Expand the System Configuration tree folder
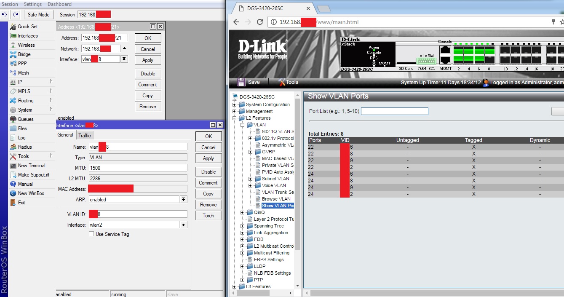The image size is (564, 297). [235, 104]
